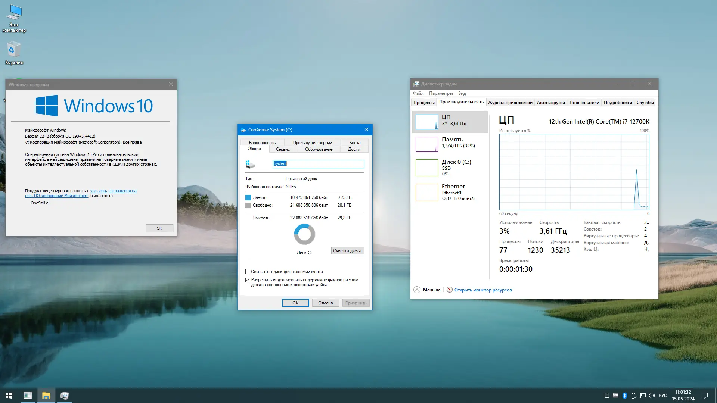The height and width of the screenshot is (403, 717).
Task: Click the disk name input field
Action: click(x=318, y=164)
